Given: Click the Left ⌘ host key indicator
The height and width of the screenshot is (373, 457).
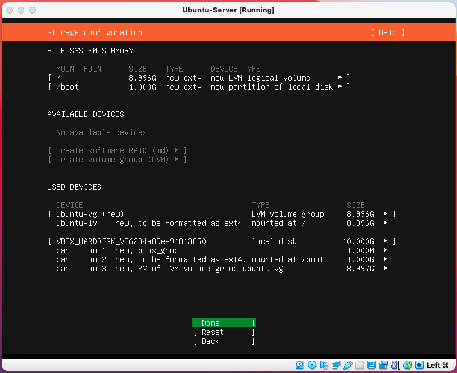Looking at the screenshot, I should (x=438, y=365).
